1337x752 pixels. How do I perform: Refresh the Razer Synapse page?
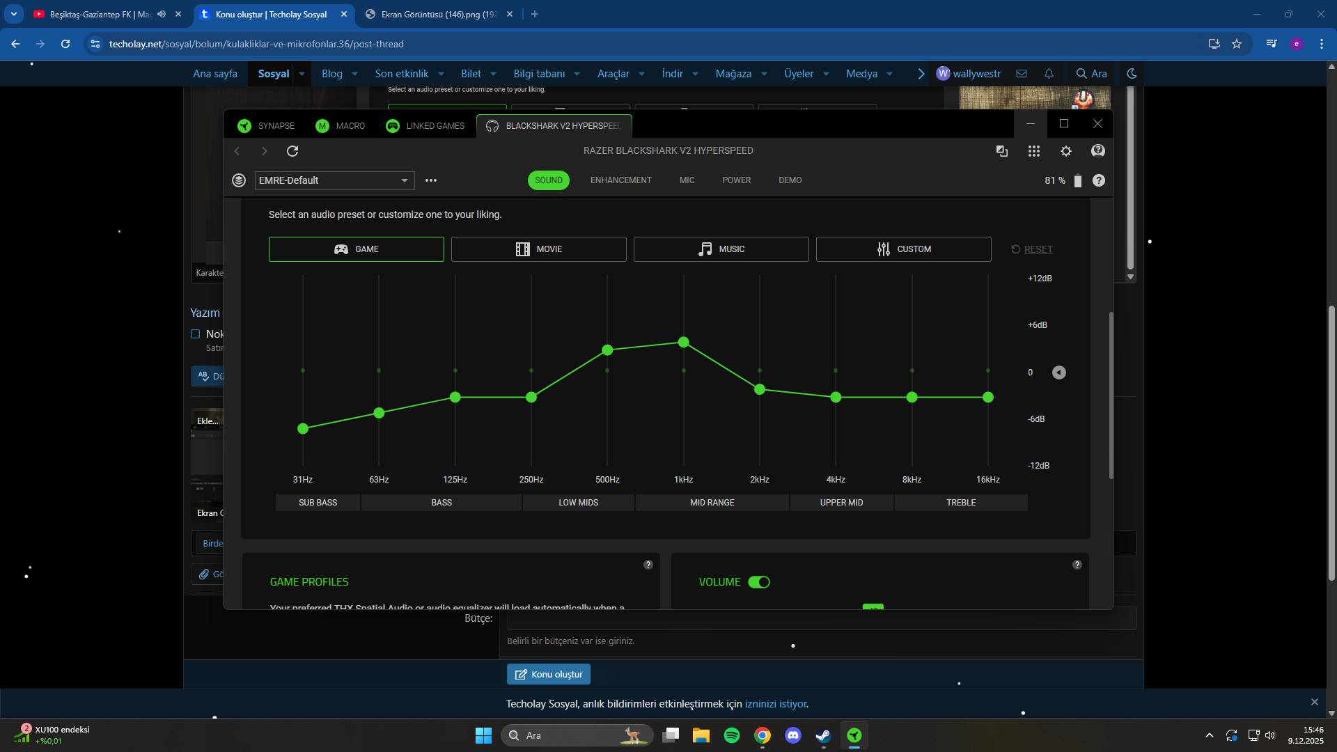tap(292, 151)
